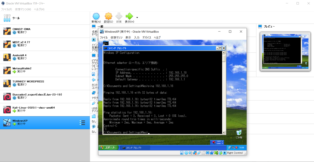Open ヘルプ menu in WindowsXP VM window
Screen dimensions: 314x162
[157, 38]
